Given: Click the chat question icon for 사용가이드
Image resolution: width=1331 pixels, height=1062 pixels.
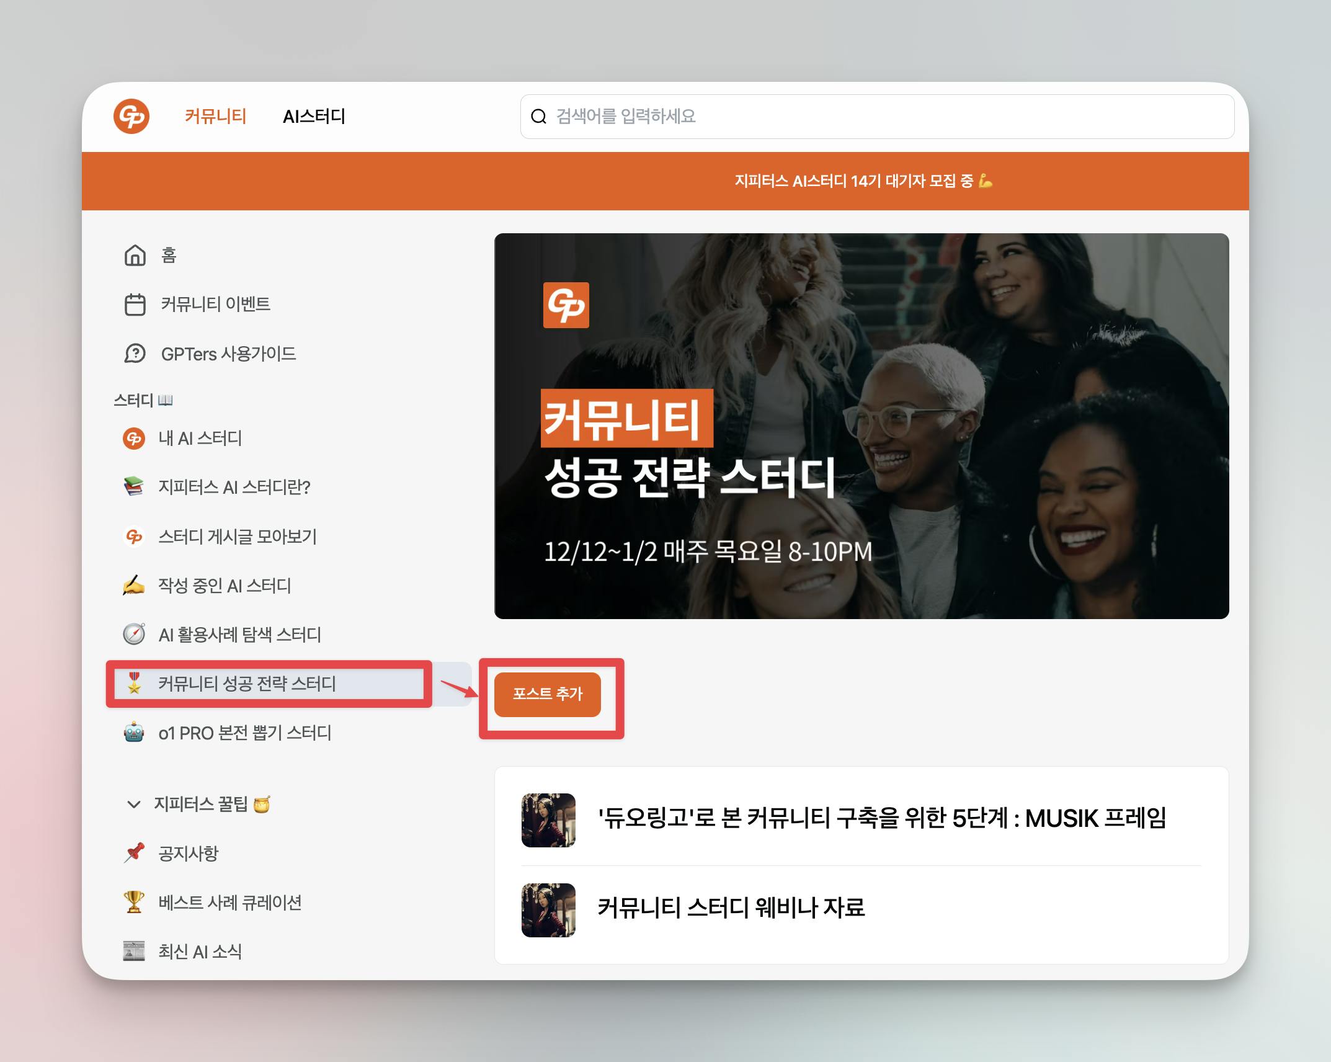Looking at the screenshot, I should pyautogui.click(x=135, y=354).
